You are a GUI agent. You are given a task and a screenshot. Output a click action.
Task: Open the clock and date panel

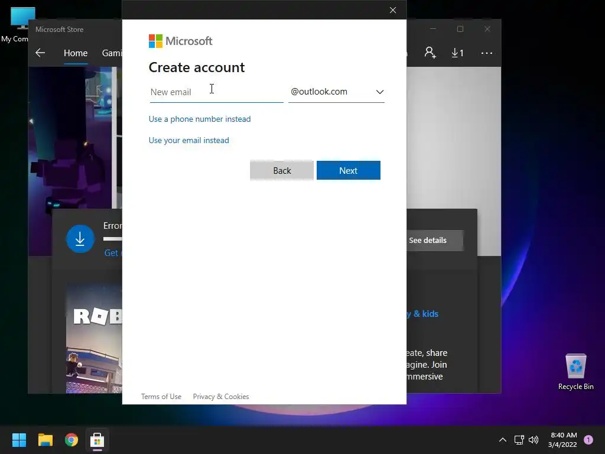(x=563, y=440)
